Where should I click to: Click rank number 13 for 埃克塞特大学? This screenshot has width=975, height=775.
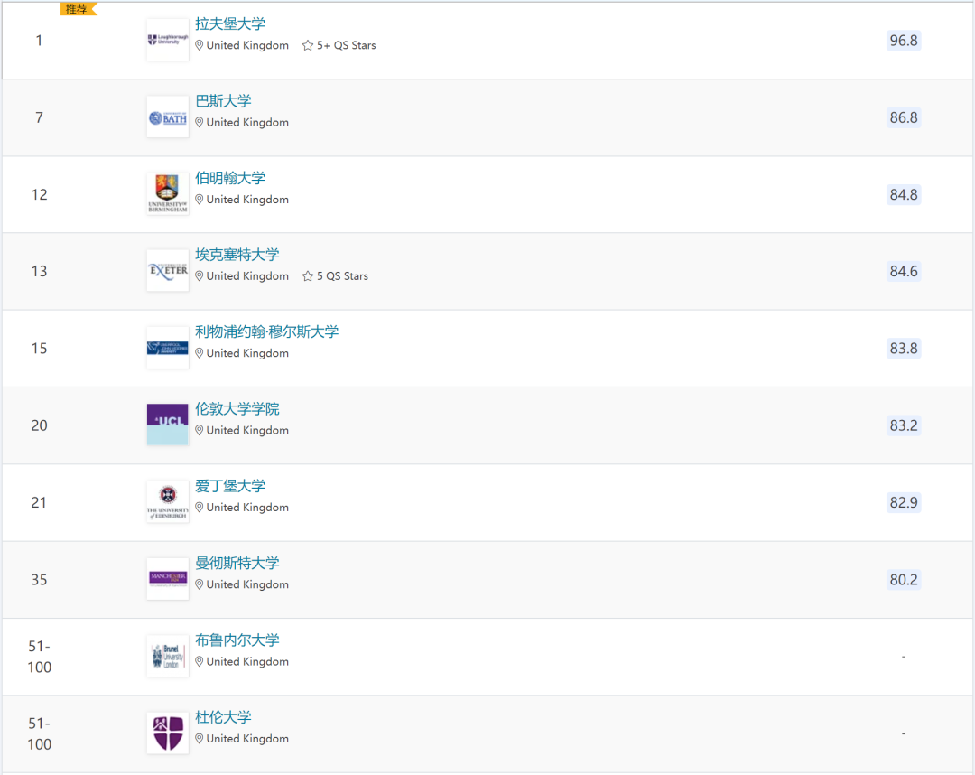point(39,271)
